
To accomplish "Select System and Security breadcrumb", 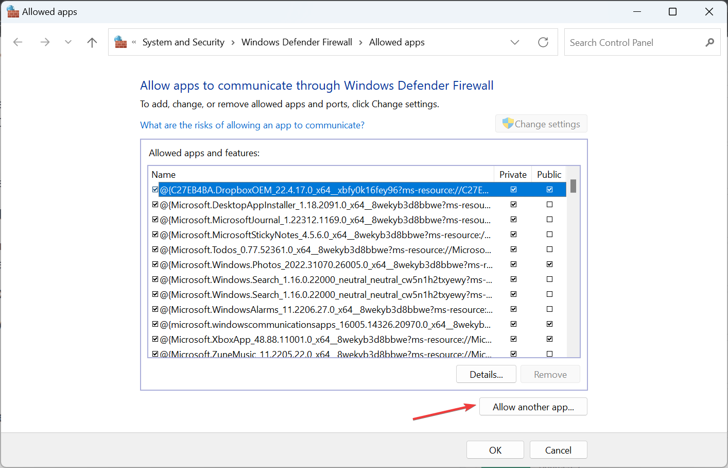I will coord(183,42).
